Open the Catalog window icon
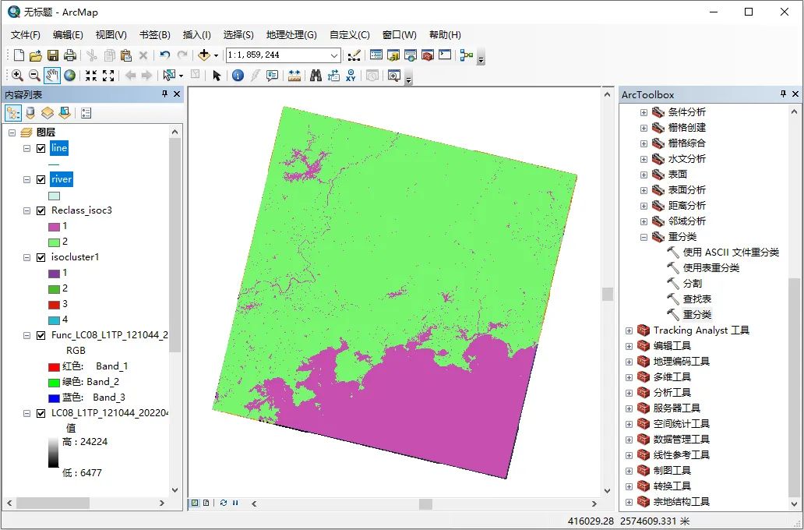 [393, 55]
